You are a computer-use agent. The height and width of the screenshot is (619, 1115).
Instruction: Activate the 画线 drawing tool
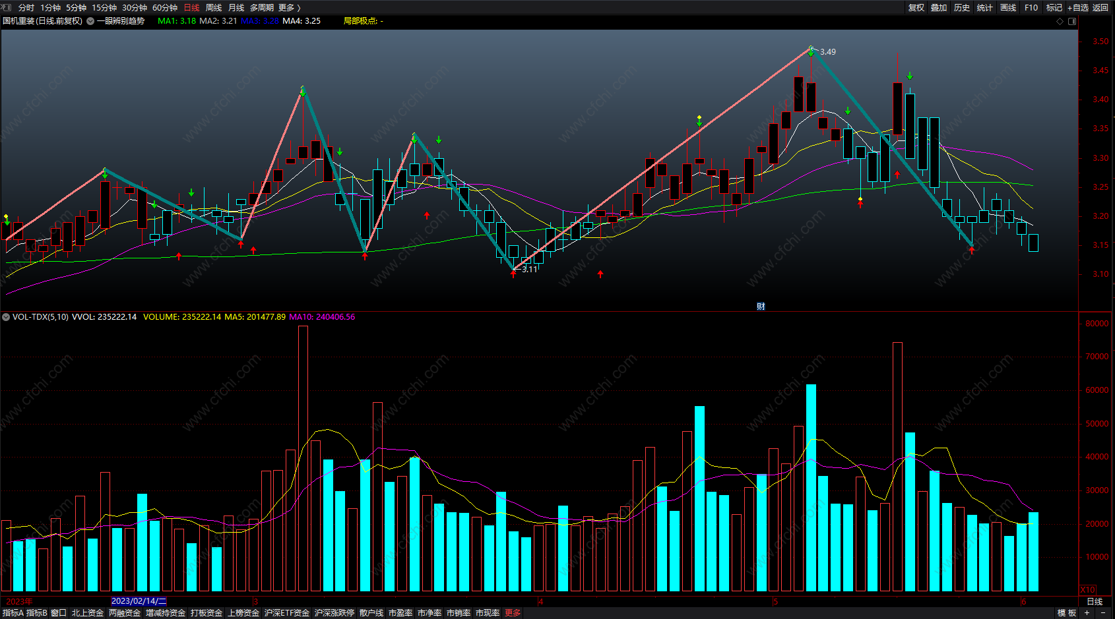tap(1008, 8)
